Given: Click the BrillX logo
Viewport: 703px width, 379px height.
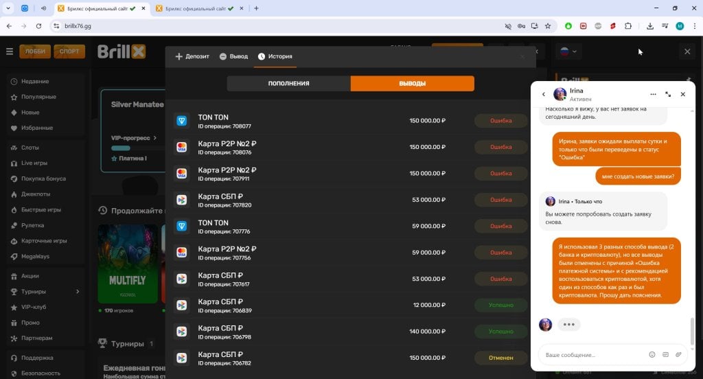Looking at the screenshot, I should click(x=122, y=51).
